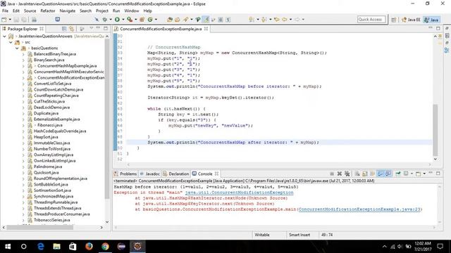The width and height of the screenshot is (451, 253).
Task: Create a new Java class via toolbar icon
Action: click(x=150, y=20)
